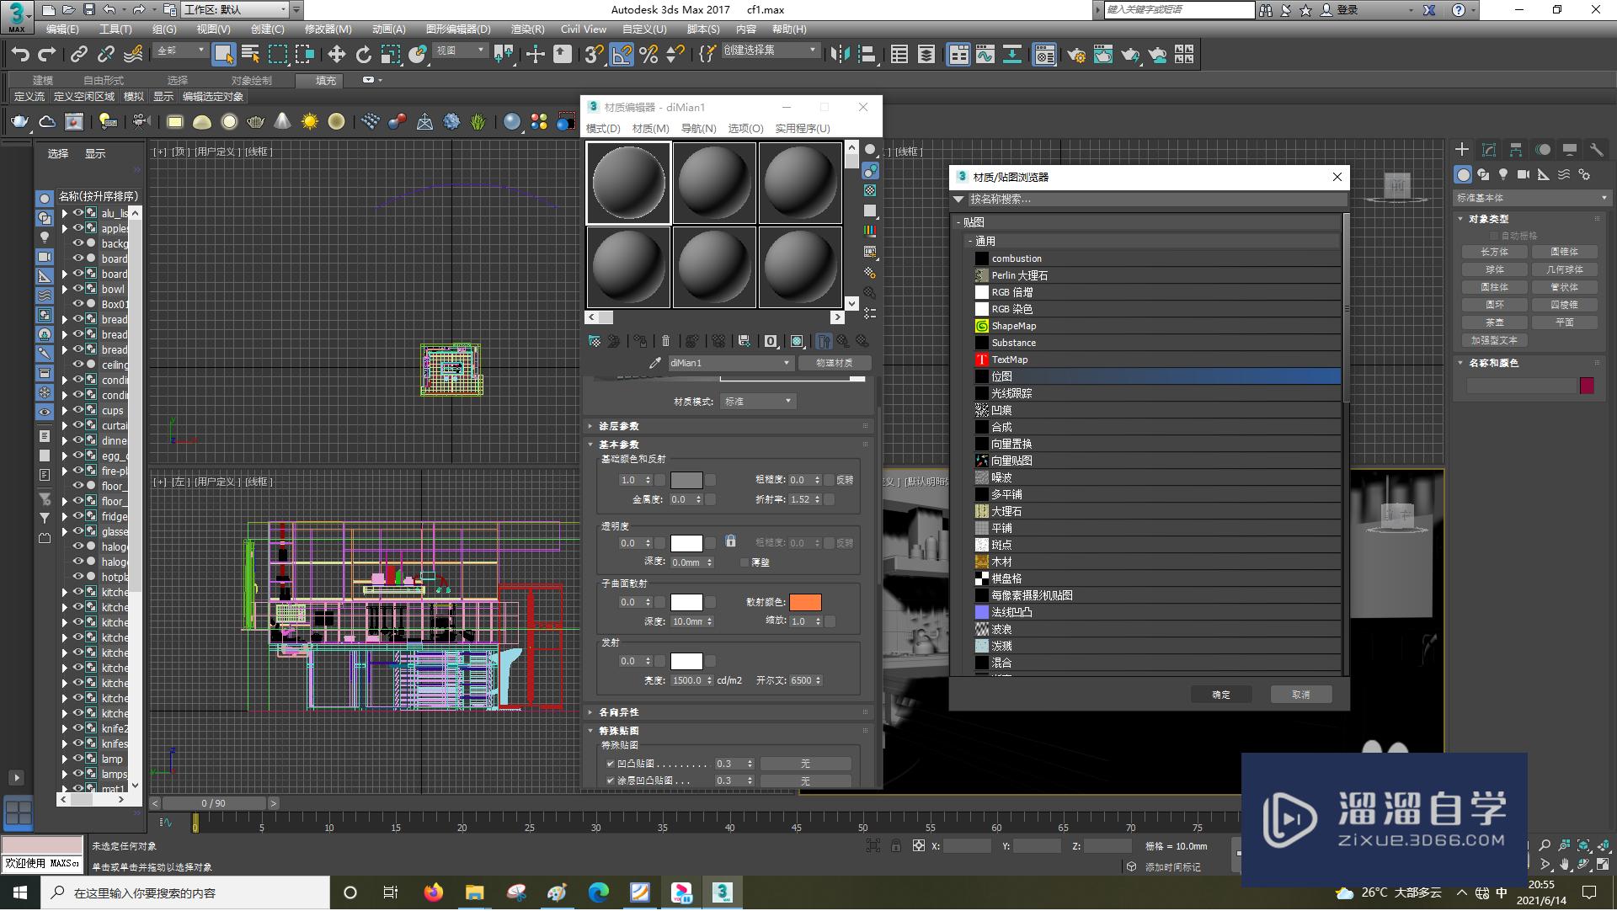Select 实用程序 menu tab in editor

pyautogui.click(x=802, y=129)
